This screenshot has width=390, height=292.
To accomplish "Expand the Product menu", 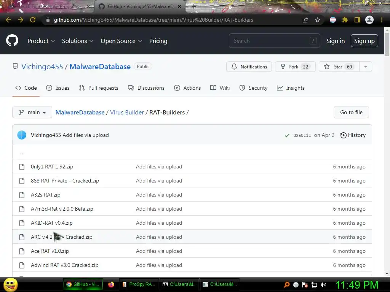I will click(41, 41).
